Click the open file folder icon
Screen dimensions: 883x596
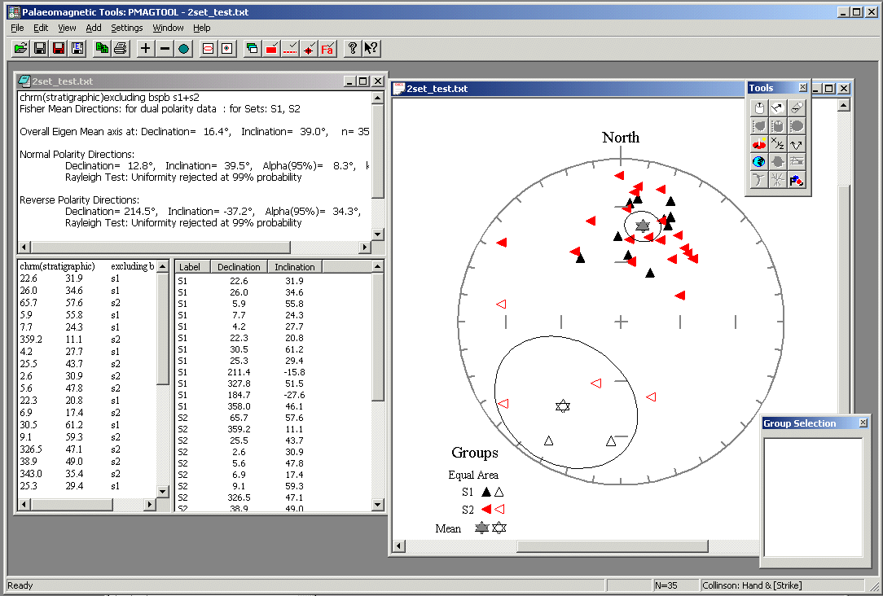(x=21, y=49)
